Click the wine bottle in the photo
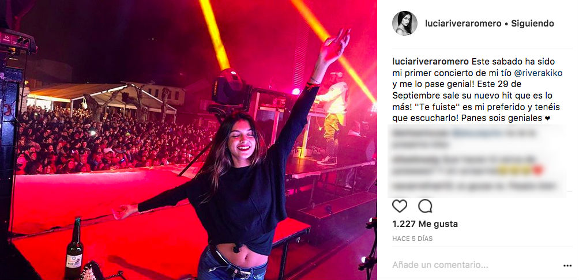Image resolution: width=579 pixels, height=280 pixels. (x=74, y=249)
